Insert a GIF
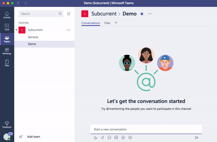This screenshot has width=217, height=142. click(116, 137)
